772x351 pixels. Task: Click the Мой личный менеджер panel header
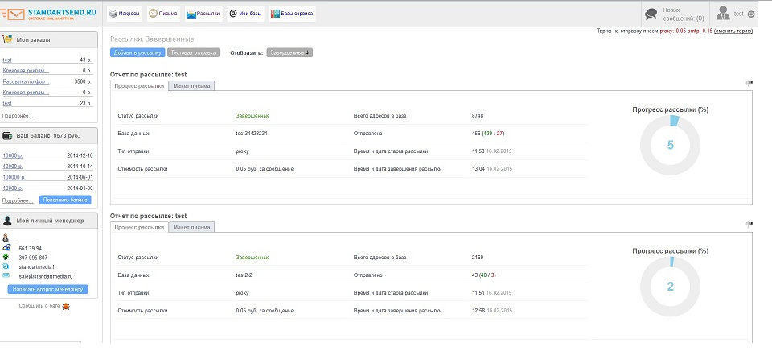[x=49, y=221]
